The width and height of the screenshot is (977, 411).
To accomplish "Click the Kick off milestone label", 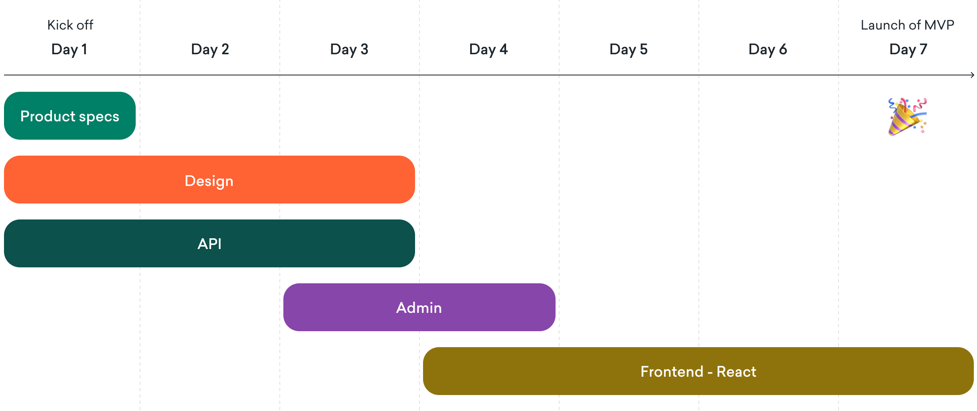I will click(x=70, y=25).
